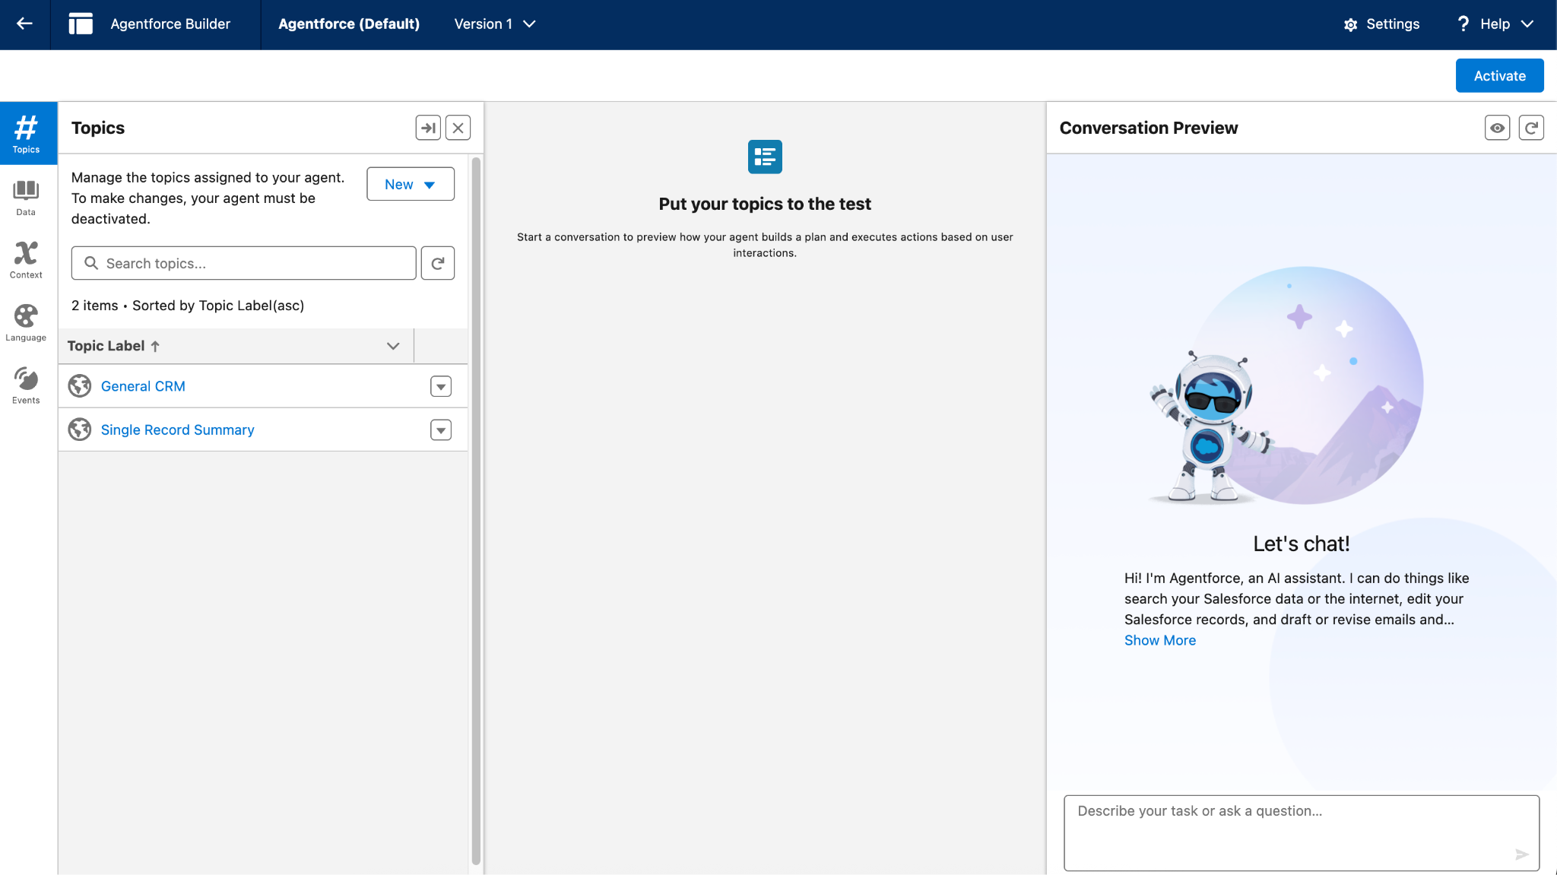This screenshot has width=1557, height=875.
Task: Collapse the Topics panel to side
Action: click(x=428, y=128)
